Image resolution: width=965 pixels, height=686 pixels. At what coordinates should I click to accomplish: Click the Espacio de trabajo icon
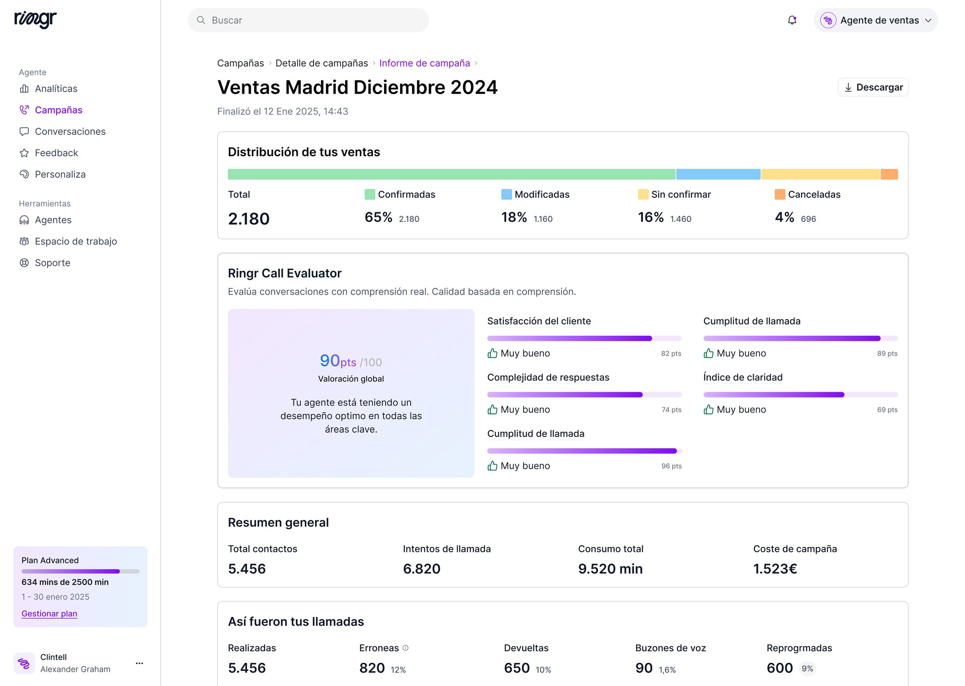24,241
